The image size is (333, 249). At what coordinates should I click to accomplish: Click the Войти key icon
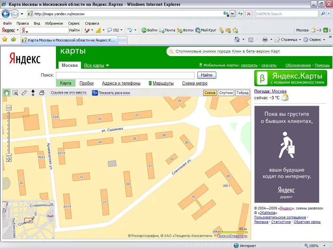(144, 30)
